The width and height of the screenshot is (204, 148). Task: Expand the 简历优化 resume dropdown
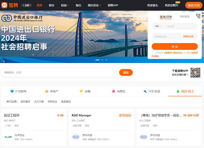coord(94,5)
